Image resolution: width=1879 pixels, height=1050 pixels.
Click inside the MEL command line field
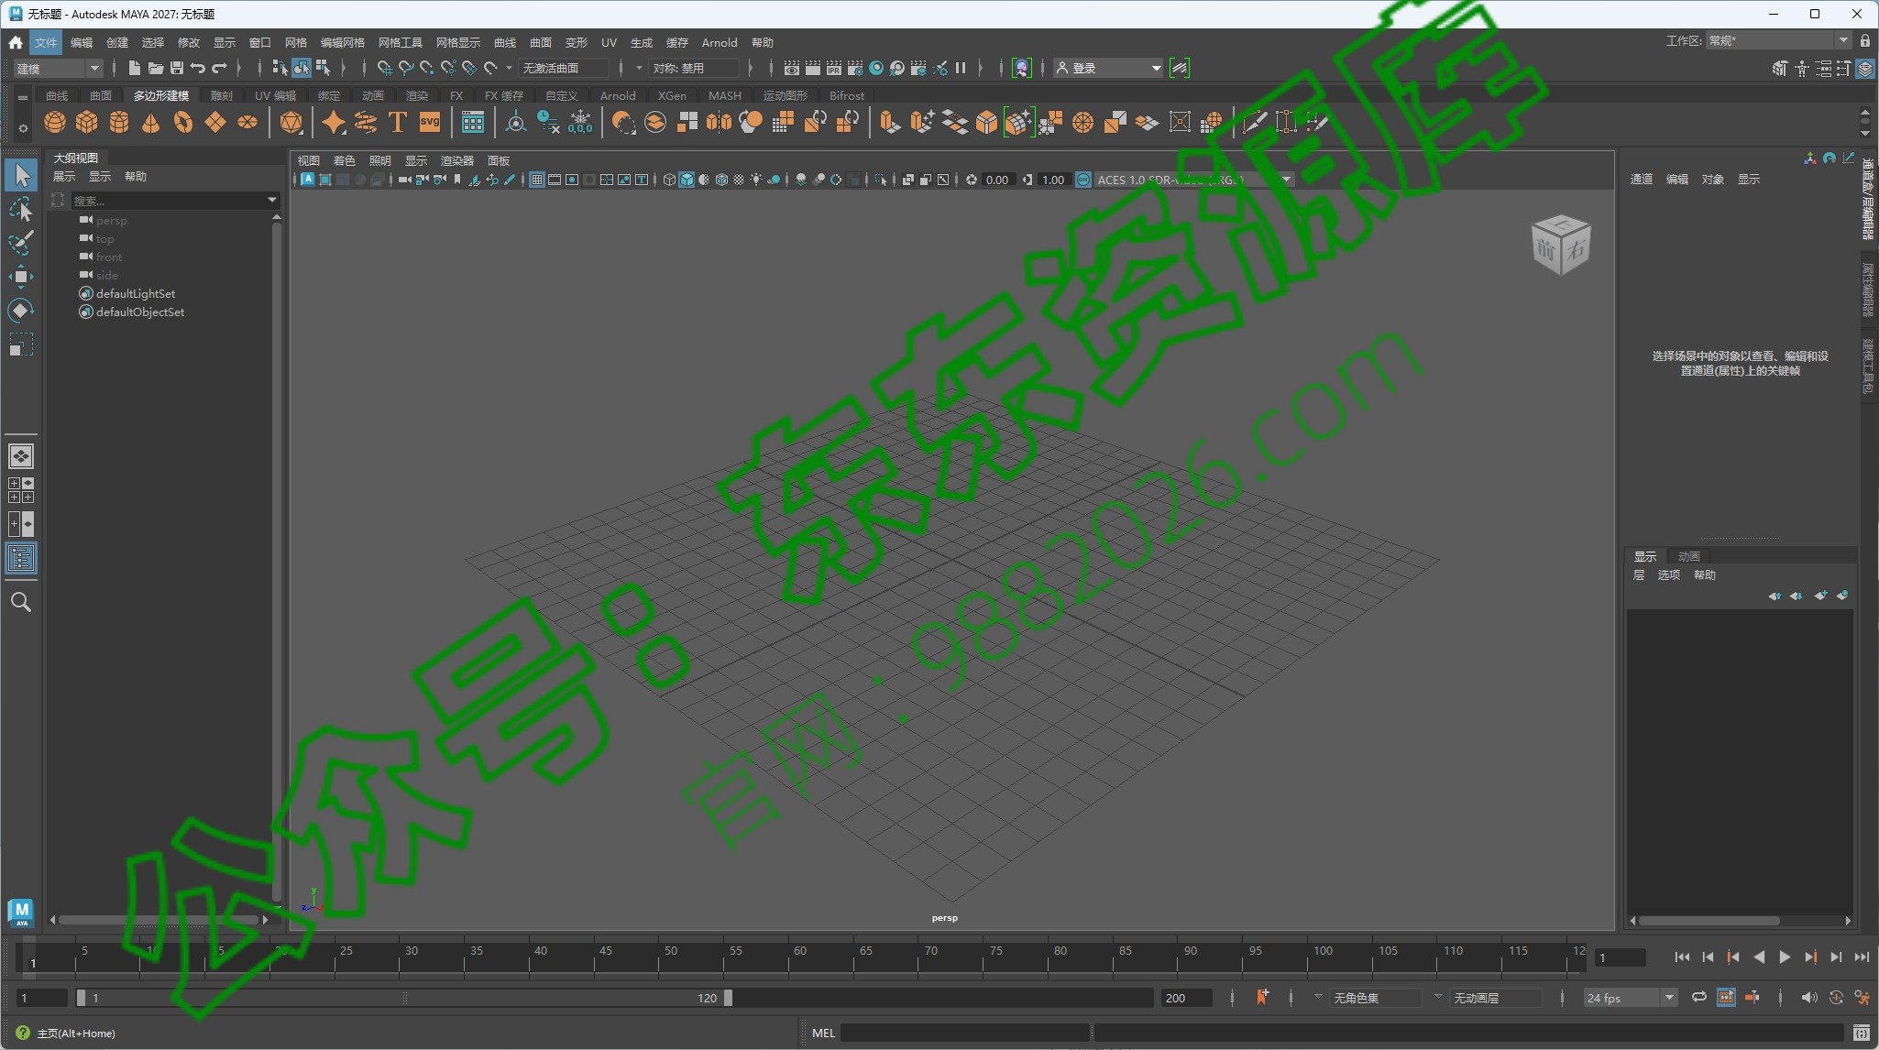[x=962, y=1033]
